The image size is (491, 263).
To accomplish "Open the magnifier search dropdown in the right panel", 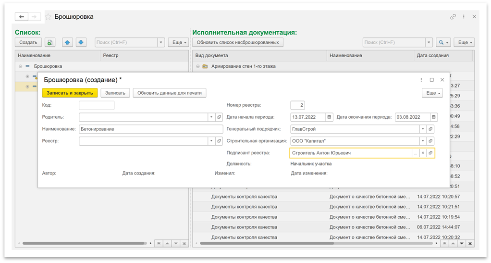I will (443, 42).
